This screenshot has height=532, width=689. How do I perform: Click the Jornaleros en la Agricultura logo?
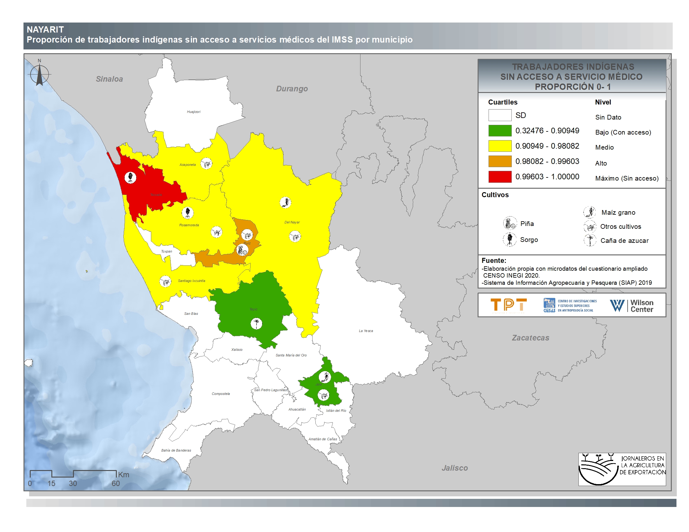(x=622, y=469)
